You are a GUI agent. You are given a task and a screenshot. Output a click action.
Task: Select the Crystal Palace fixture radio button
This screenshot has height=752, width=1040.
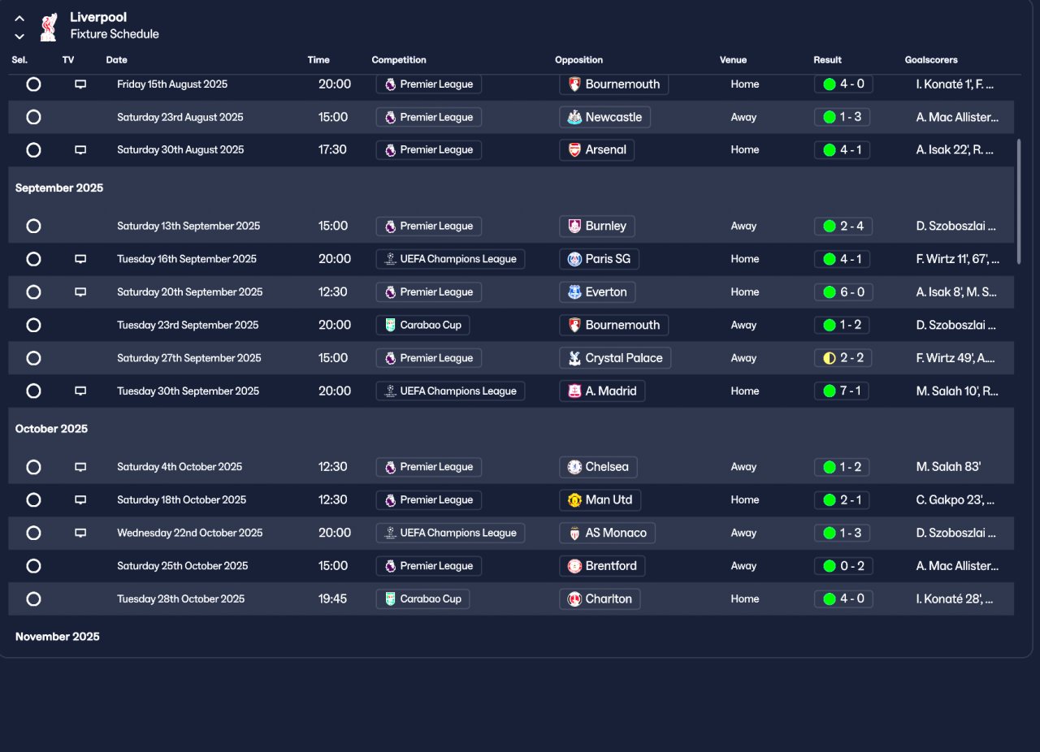[x=33, y=358]
